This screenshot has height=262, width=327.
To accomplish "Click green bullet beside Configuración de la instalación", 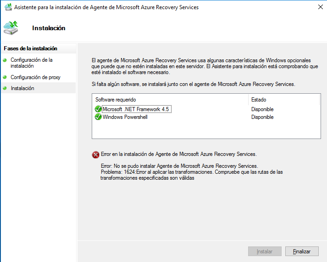I will coord(5,60).
